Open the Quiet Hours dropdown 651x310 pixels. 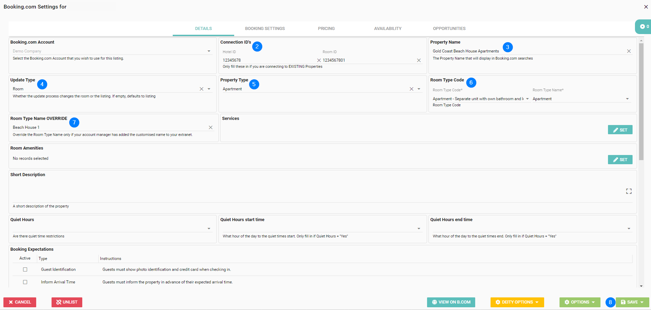coord(209,229)
